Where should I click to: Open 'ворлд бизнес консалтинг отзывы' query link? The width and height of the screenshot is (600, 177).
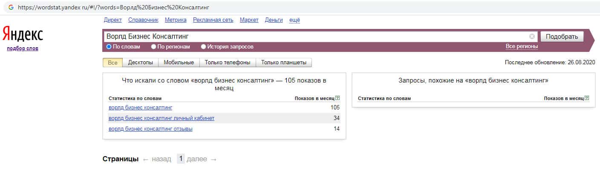click(x=150, y=129)
